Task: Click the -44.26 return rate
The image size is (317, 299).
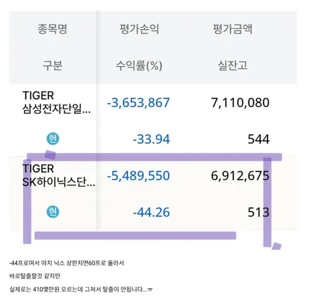Action: point(151,213)
